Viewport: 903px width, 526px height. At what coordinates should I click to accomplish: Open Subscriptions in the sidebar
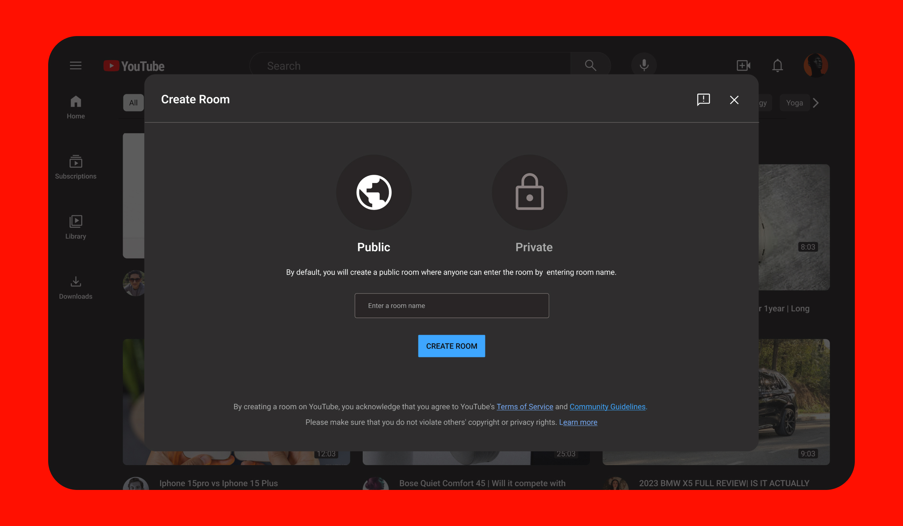(76, 167)
